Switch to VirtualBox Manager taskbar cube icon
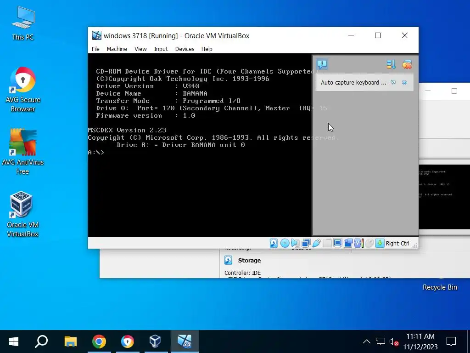 coord(155,342)
